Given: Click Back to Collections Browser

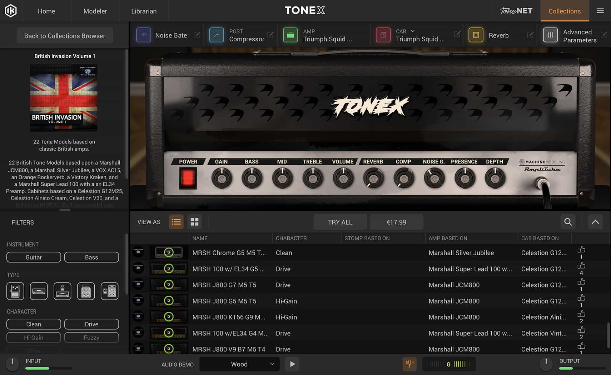Looking at the screenshot, I should pyautogui.click(x=65, y=36).
